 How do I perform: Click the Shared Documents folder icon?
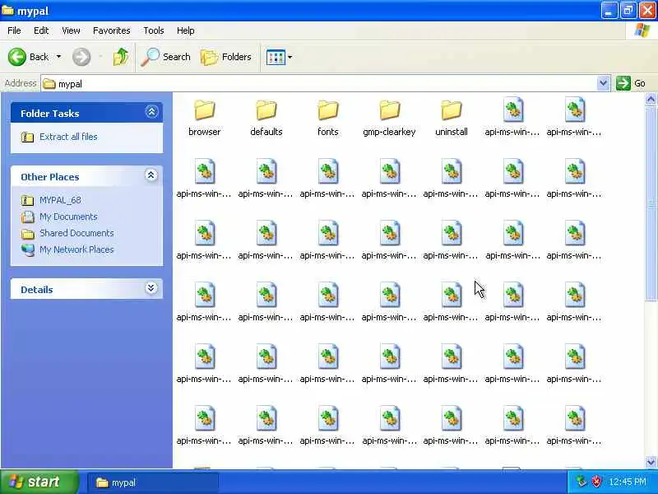pyautogui.click(x=28, y=234)
